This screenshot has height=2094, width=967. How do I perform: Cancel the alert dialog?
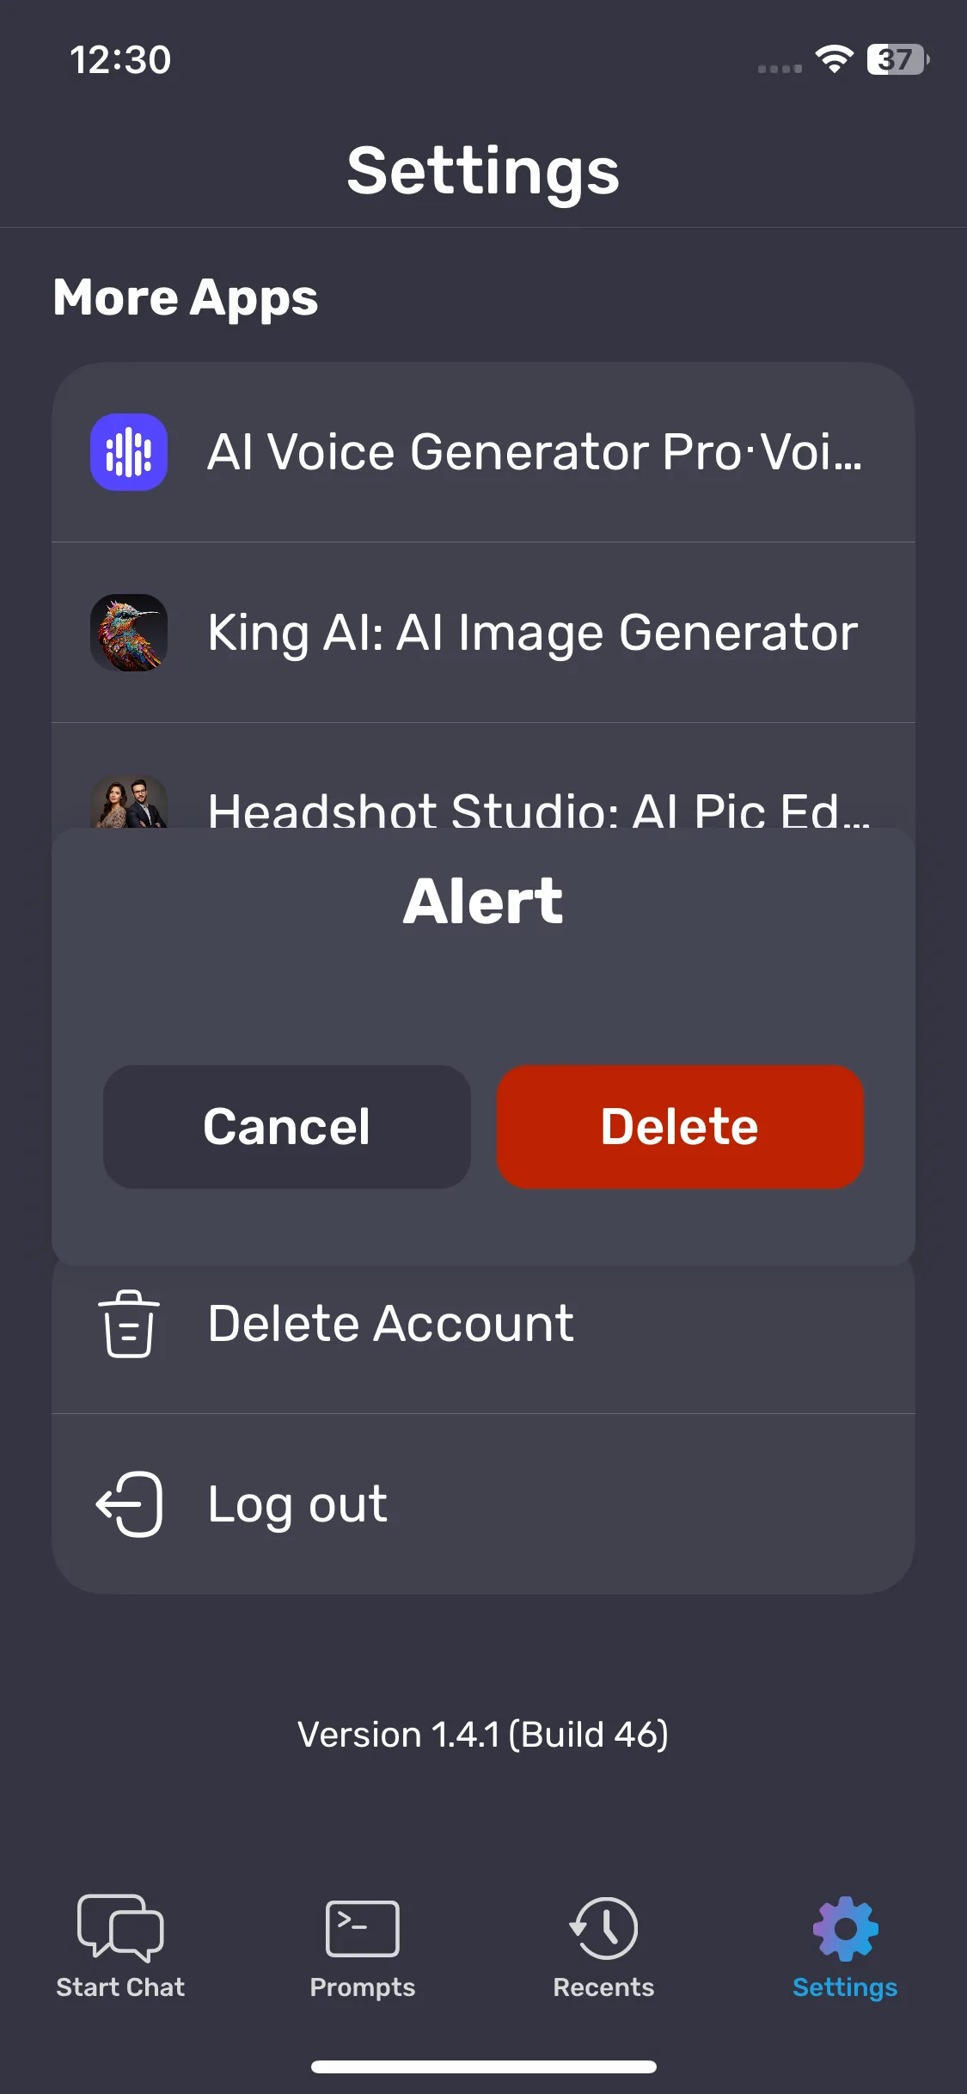pyautogui.click(x=287, y=1127)
